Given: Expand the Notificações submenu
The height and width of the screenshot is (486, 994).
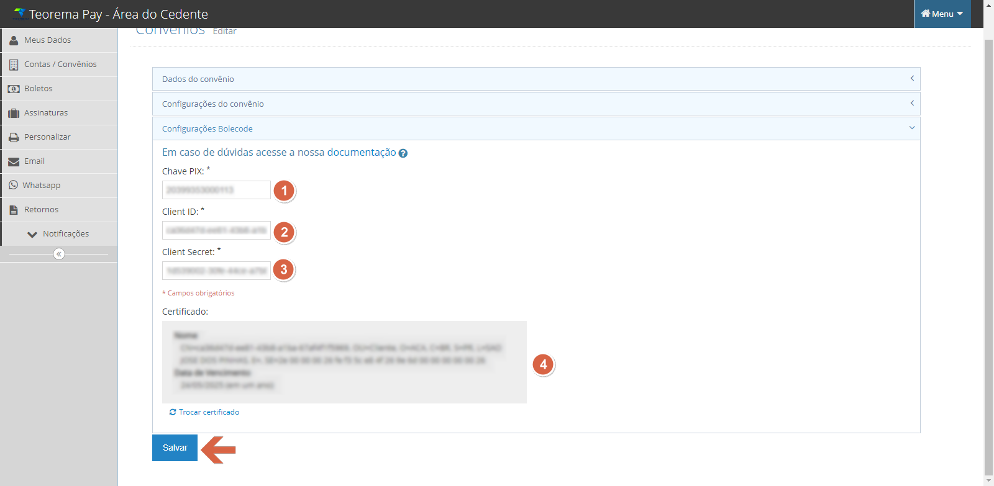Looking at the screenshot, I should coord(59,234).
